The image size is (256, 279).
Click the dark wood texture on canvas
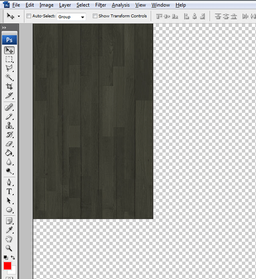pyautogui.click(x=93, y=121)
